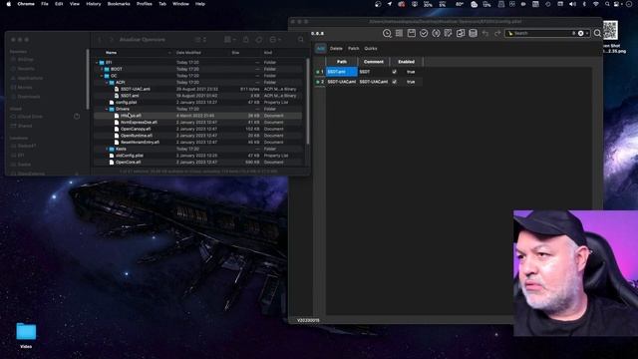
Task: Select oldConfig.plist in the Finder list
Action: click(130, 156)
